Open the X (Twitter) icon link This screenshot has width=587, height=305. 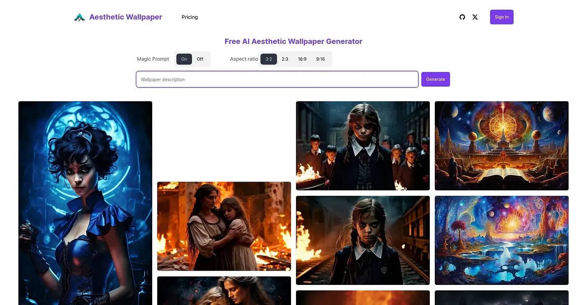coord(475,17)
